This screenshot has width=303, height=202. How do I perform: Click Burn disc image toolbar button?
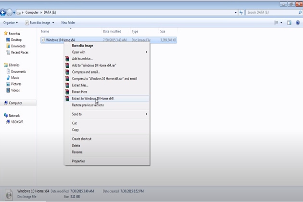38,23
